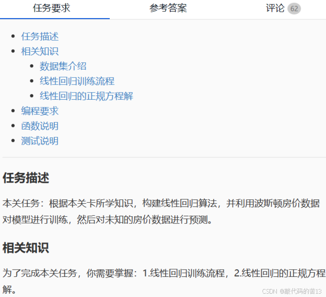This screenshot has height=297, width=326.
Task: Jump to 相关知识 link in contents
Action: [x=40, y=51]
